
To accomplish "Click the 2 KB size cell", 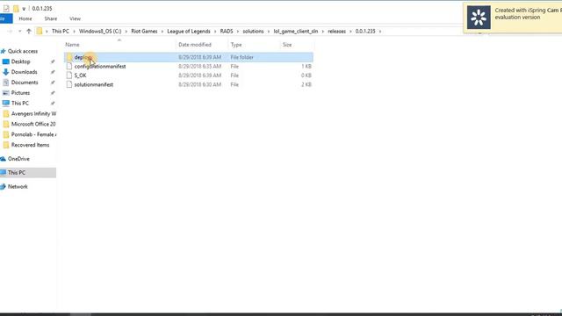I will 306,84.
